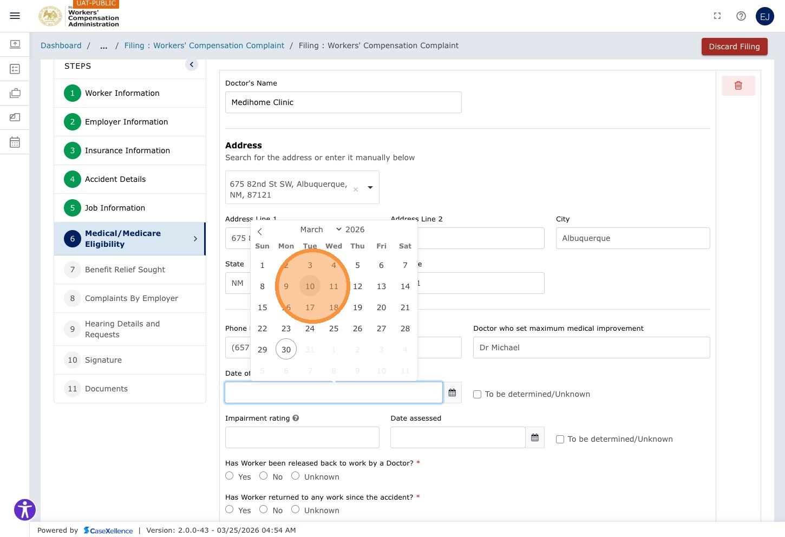Check To be determined/Unknown for Date assessed

click(x=560, y=439)
